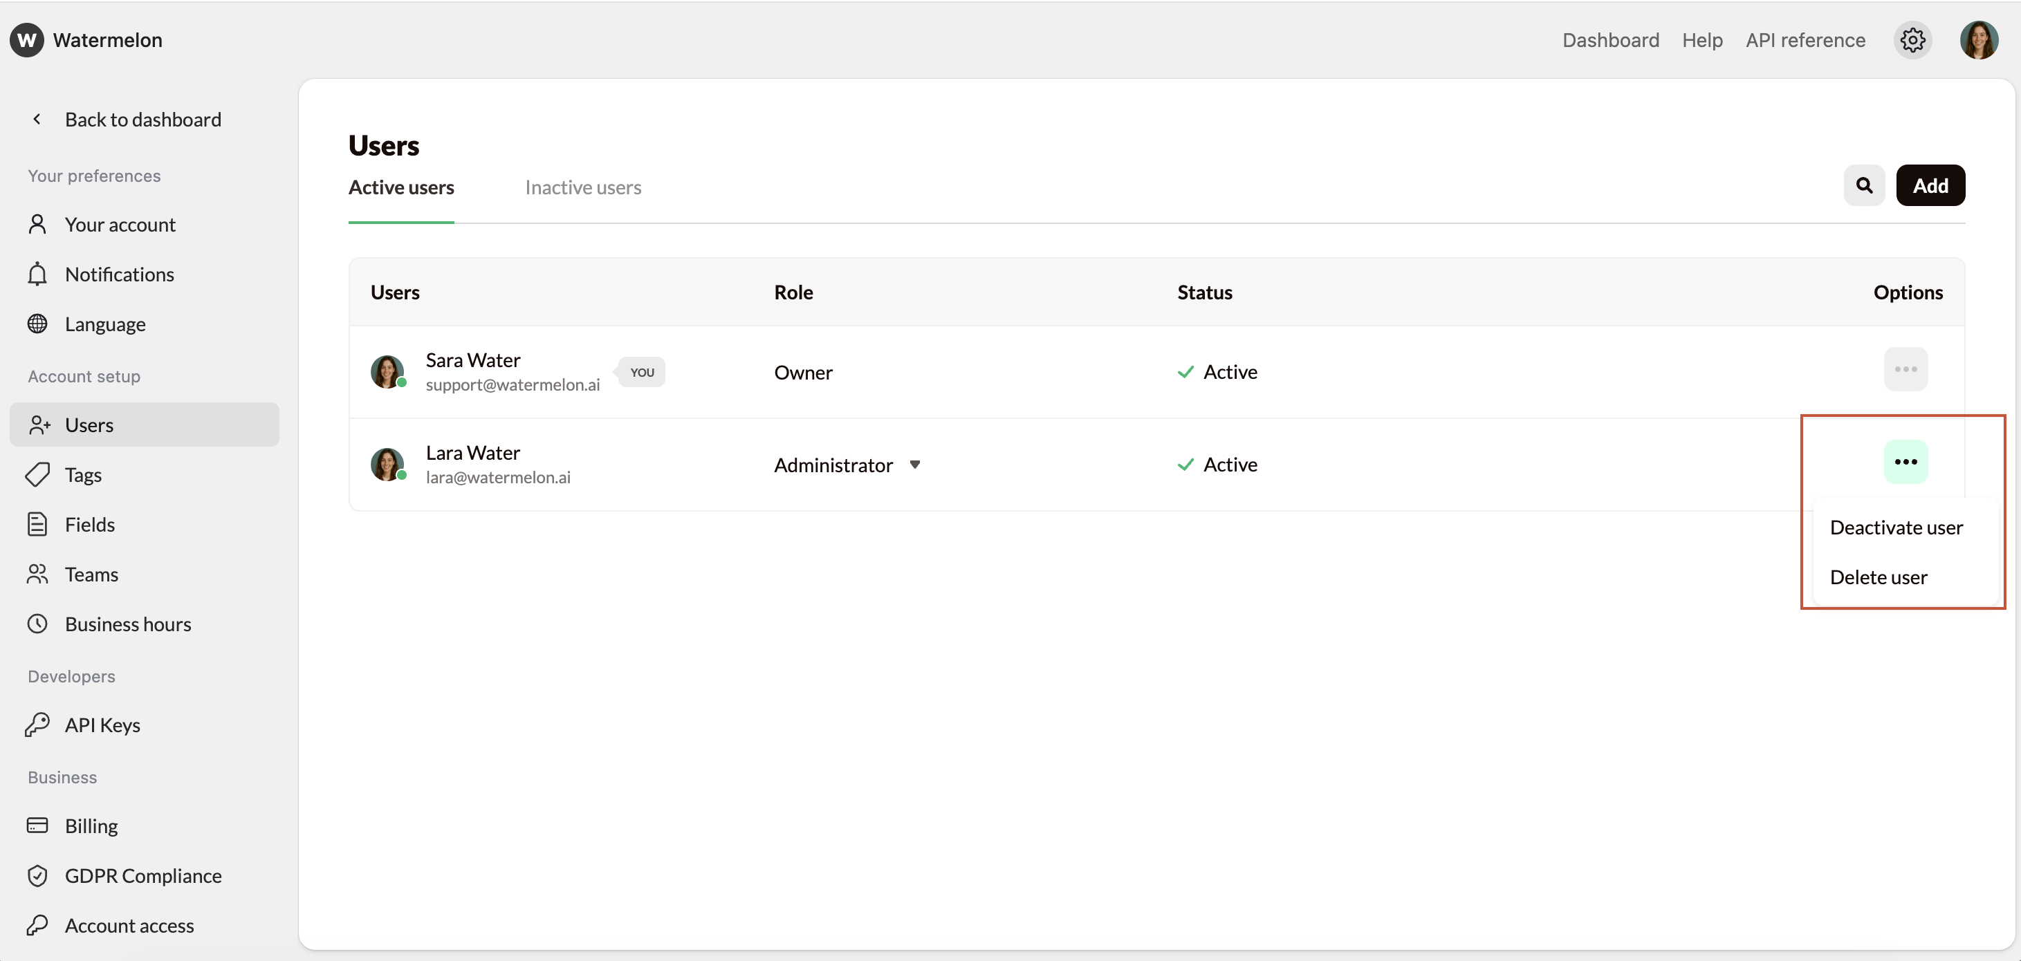
Task: Open GDPR Compliance shield item
Action: pos(142,875)
